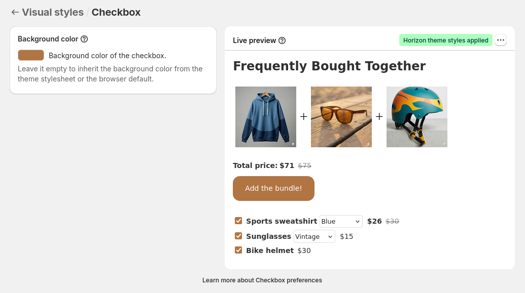This screenshot has width=525, height=293.
Task: Click the blue sweatshirt product image
Action: (266, 117)
